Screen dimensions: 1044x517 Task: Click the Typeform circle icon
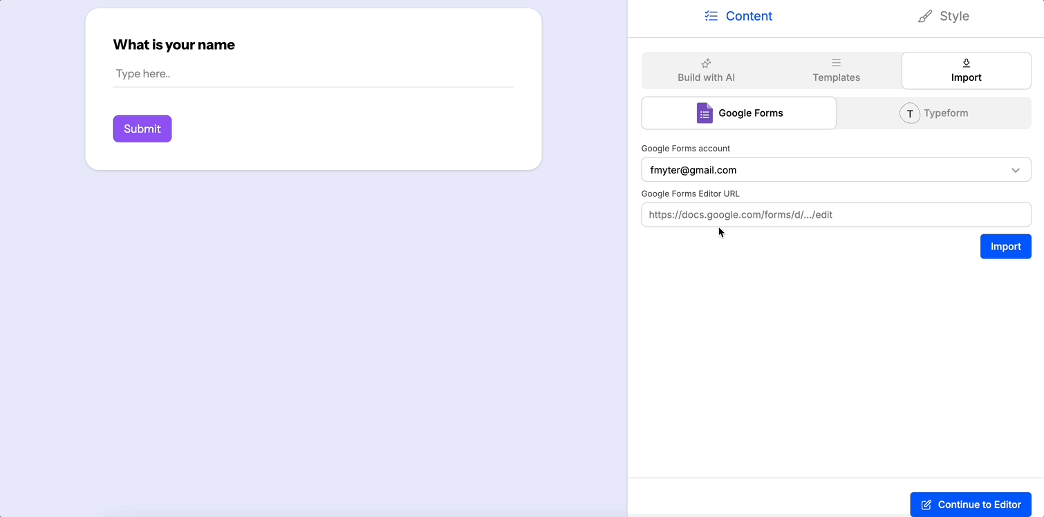click(x=909, y=113)
